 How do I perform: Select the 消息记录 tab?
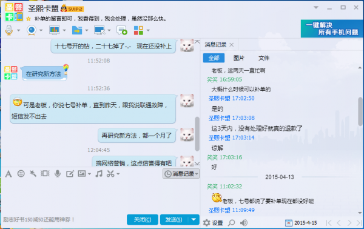(215, 44)
